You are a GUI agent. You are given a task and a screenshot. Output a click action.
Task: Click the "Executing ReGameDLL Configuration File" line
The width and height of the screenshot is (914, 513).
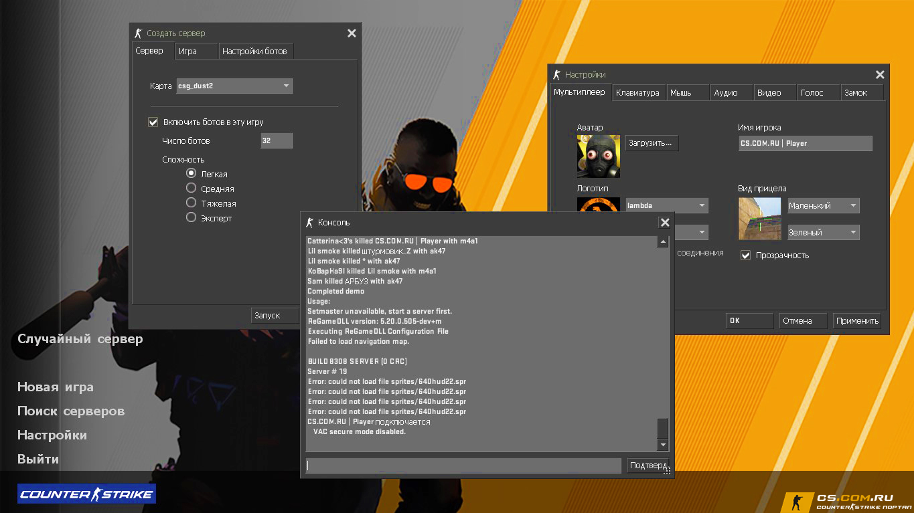click(x=378, y=331)
